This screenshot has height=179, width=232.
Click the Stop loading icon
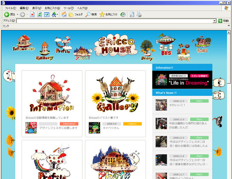click(32, 14)
